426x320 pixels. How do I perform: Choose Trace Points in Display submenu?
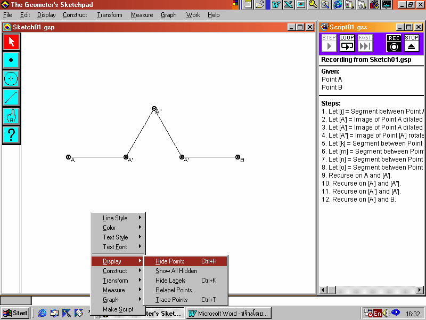pyautogui.click(x=185, y=300)
